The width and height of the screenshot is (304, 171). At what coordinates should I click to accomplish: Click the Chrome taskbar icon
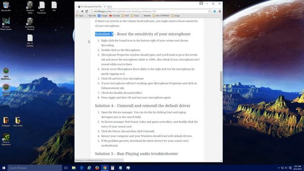tap(104, 168)
